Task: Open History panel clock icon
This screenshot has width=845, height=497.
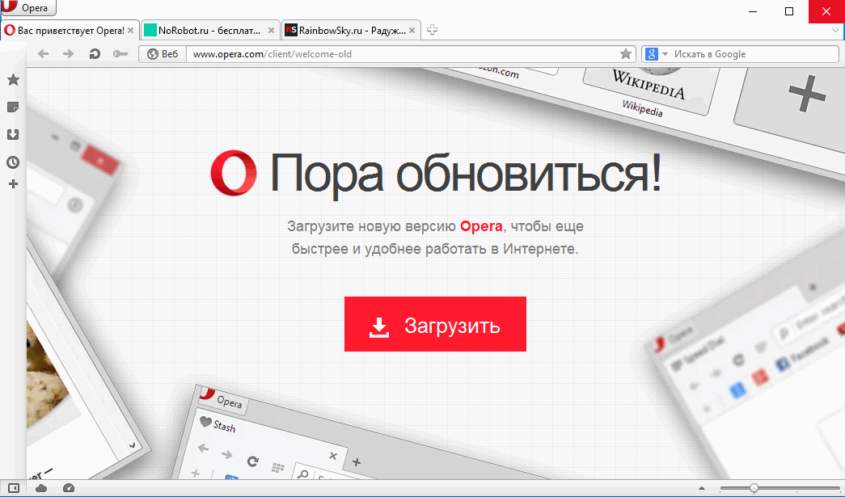Action: [13, 162]
